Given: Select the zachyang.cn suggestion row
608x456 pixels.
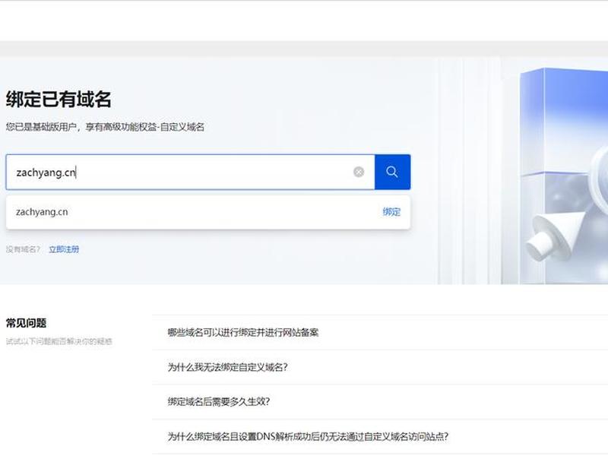Looking at the screenshot, I should (x=208, y=212).
